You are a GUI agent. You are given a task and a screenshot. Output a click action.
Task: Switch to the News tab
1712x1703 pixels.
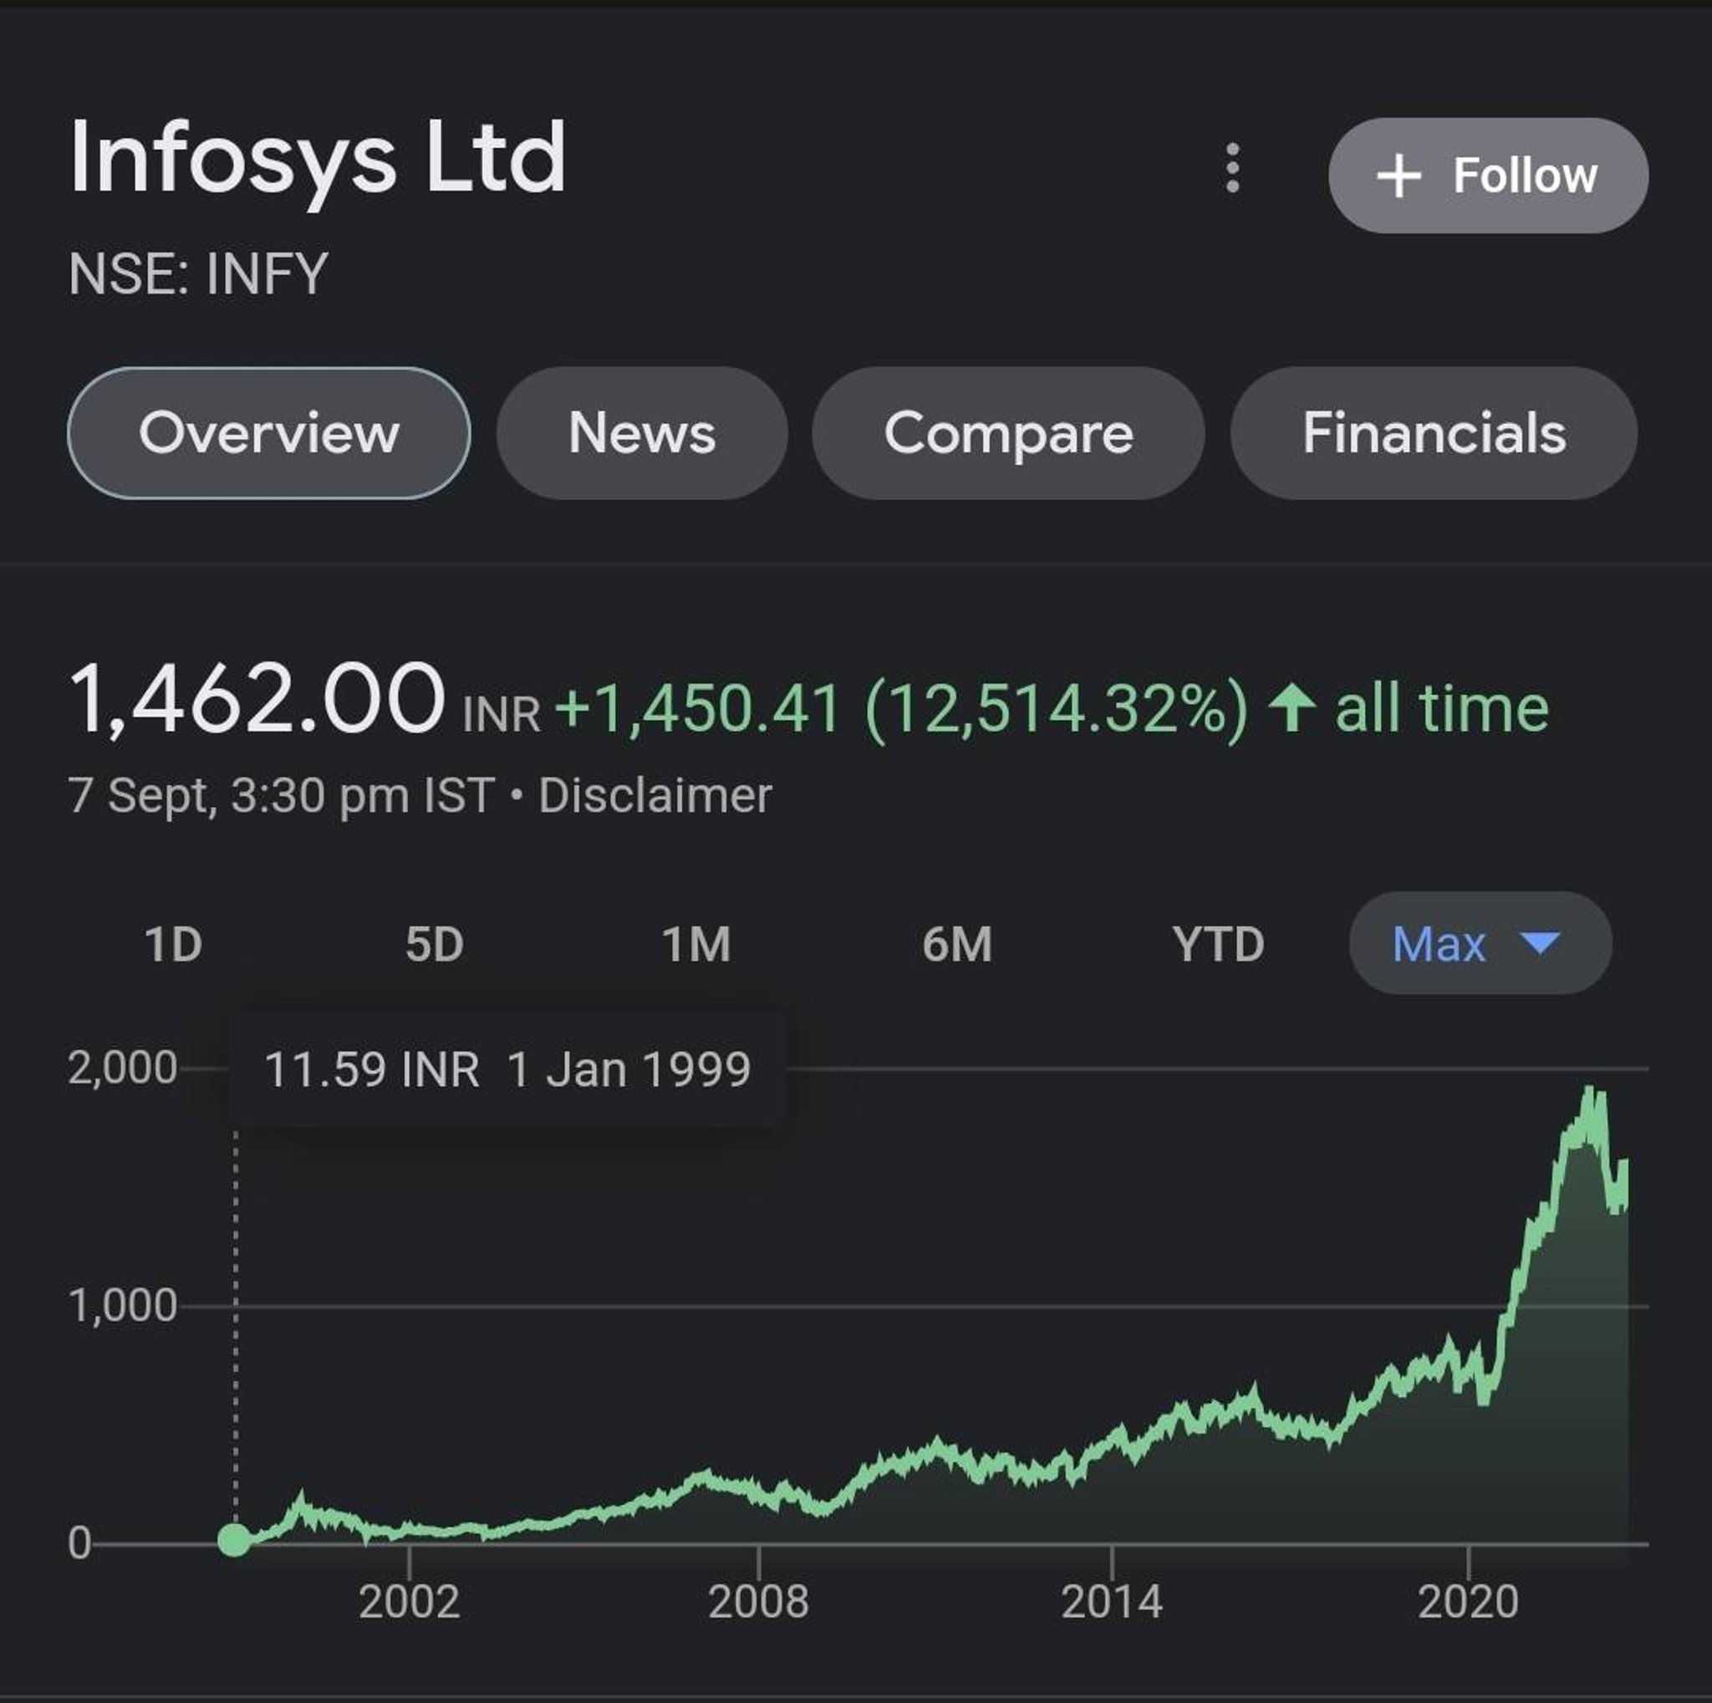click(641, 433)
